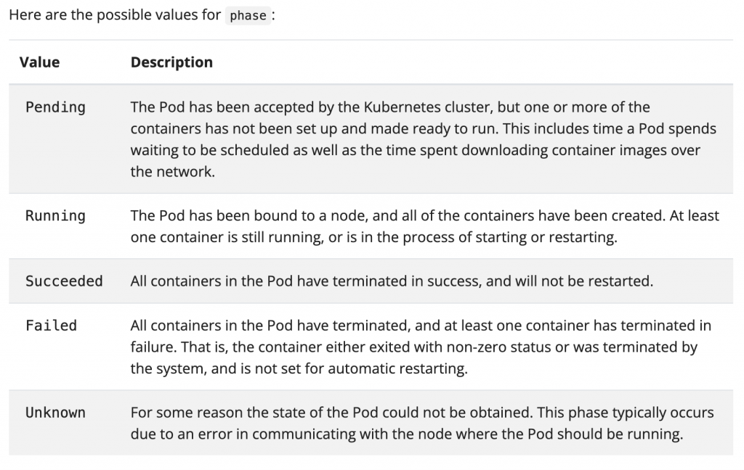The image size is (744, 470).
Task: Select the Succeeded value cell
Action: [x=64, y=281]
